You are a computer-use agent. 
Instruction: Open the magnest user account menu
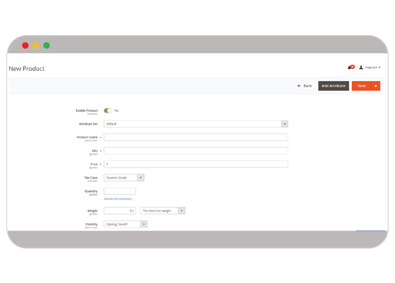pyautogui.click(x=370, y=67)
